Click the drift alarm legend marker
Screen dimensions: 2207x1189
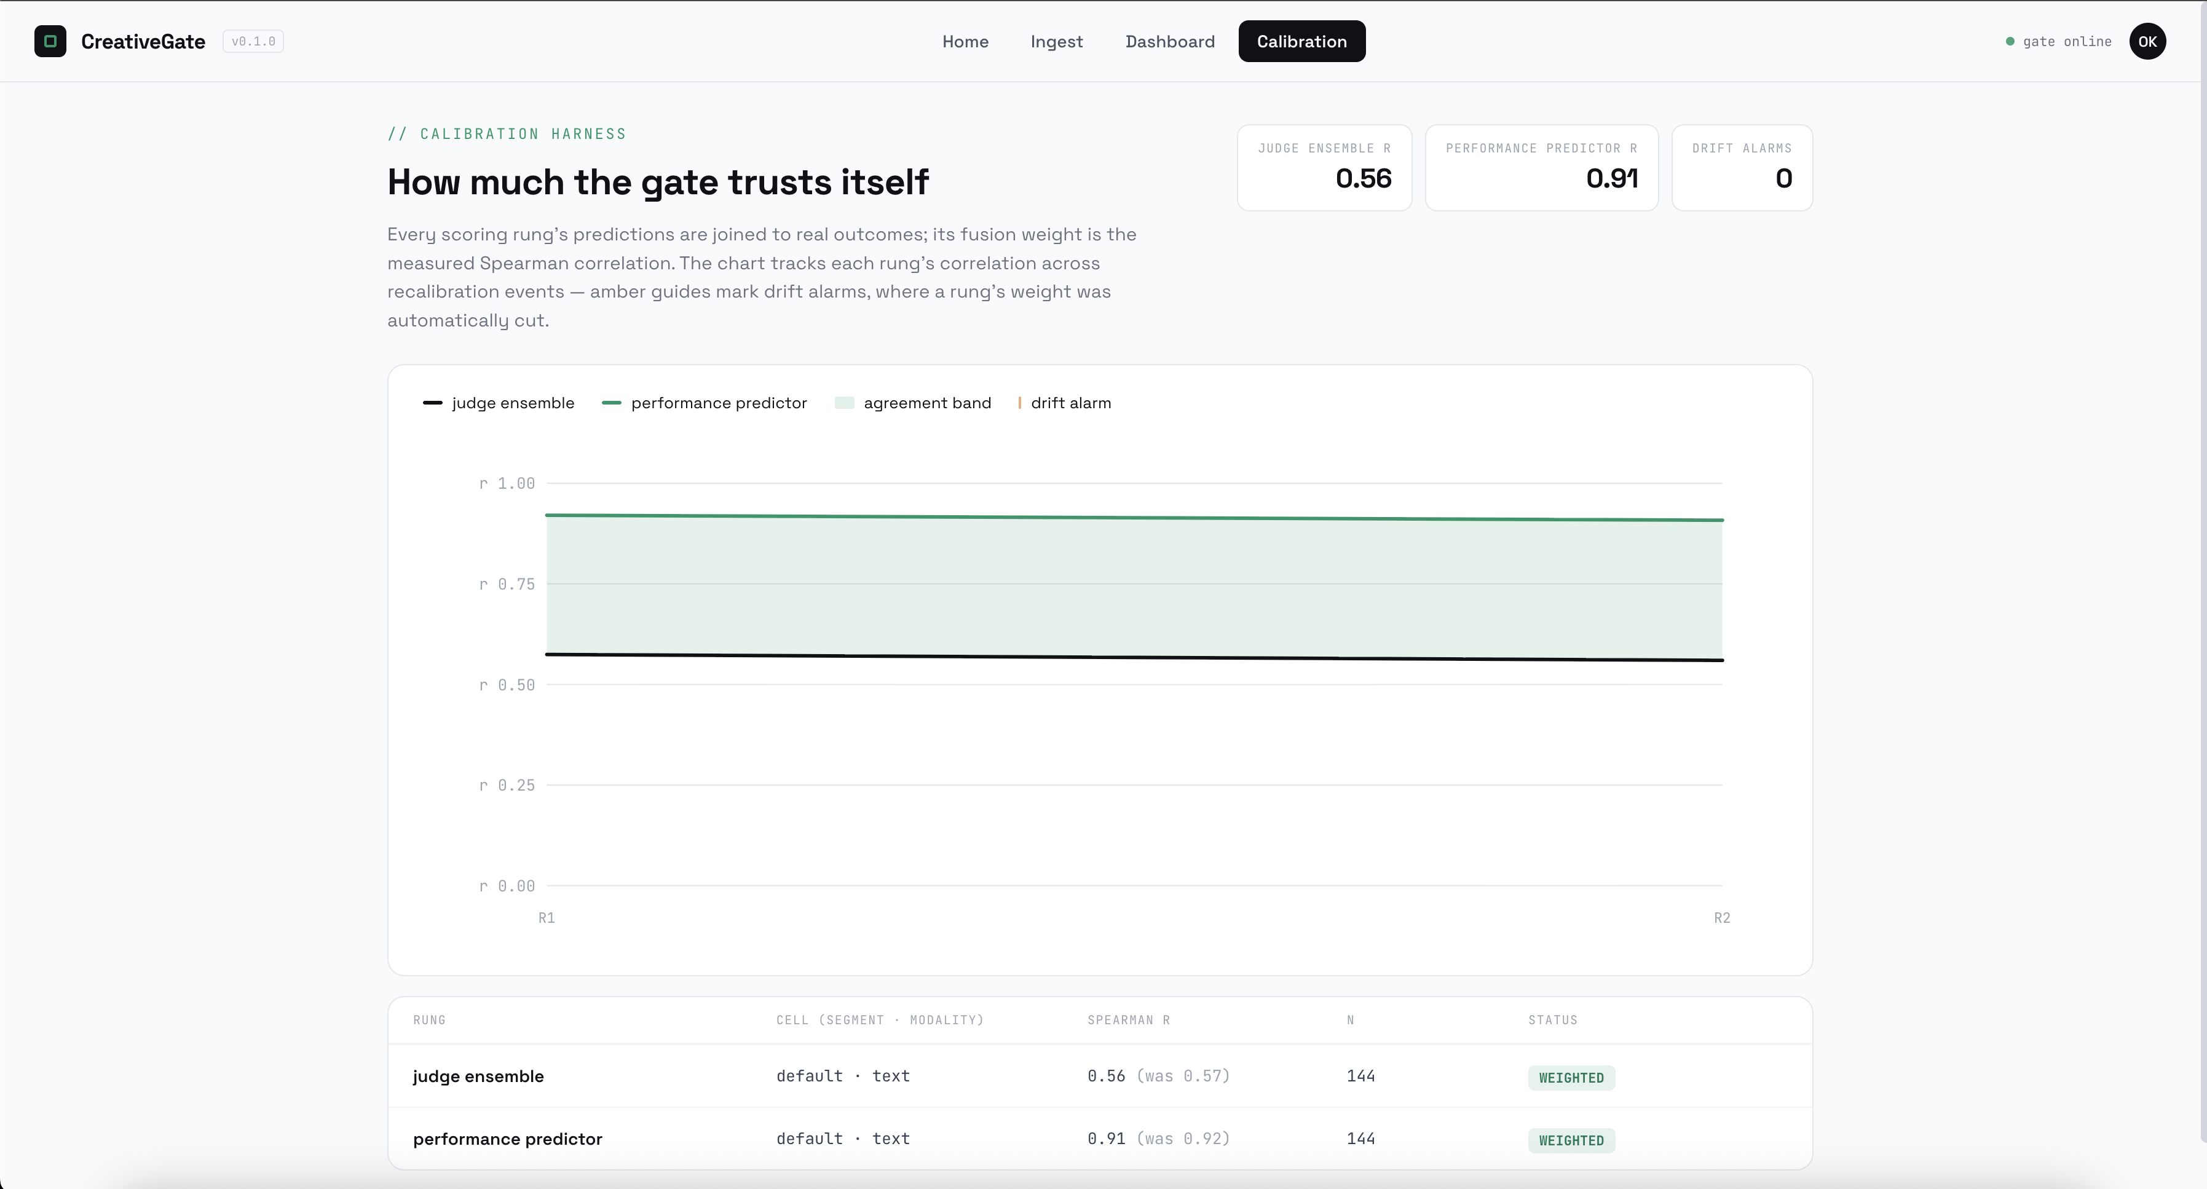click(x=1019, y=403)
